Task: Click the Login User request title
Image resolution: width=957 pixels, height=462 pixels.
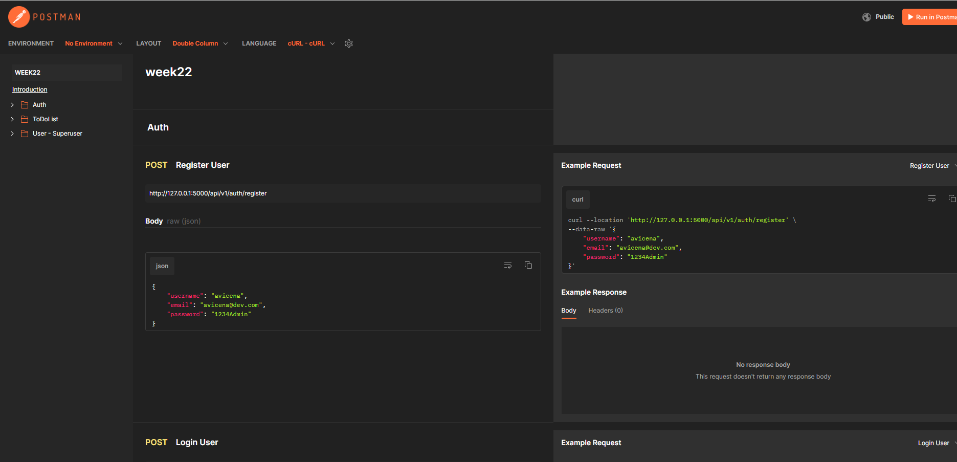Action: click(x=197, y=443)
